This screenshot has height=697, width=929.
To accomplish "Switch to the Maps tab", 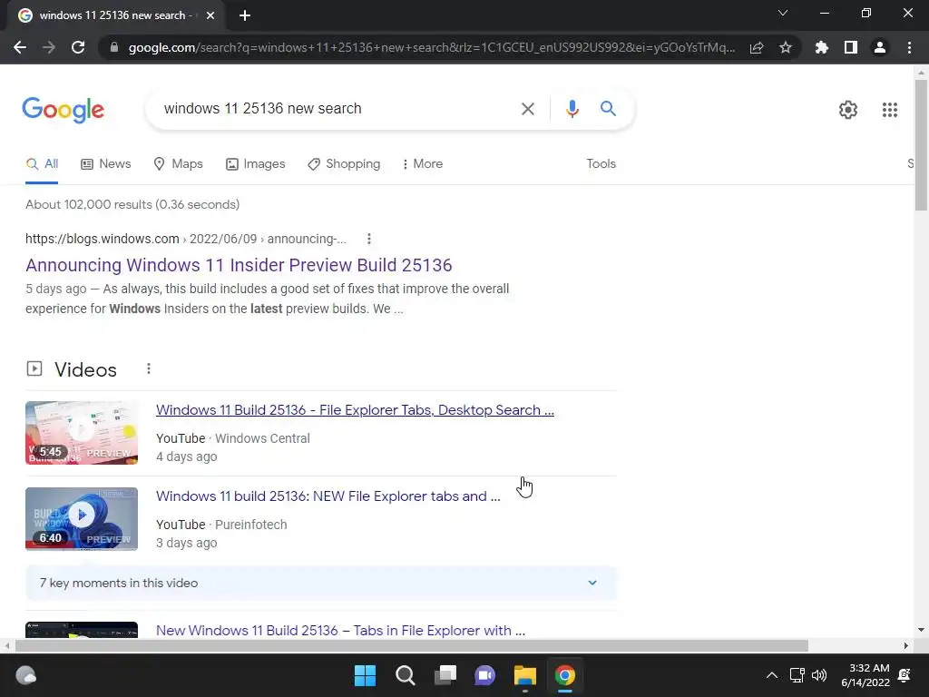I will click(x=178, y=164).
